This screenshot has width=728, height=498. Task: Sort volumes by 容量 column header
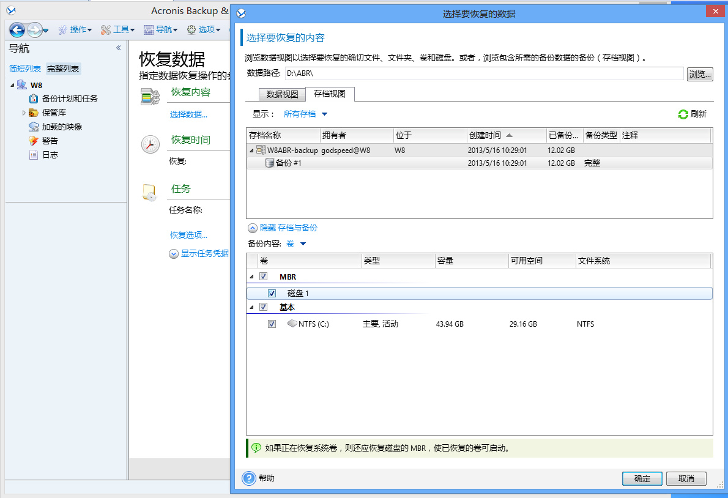(472, 261)
